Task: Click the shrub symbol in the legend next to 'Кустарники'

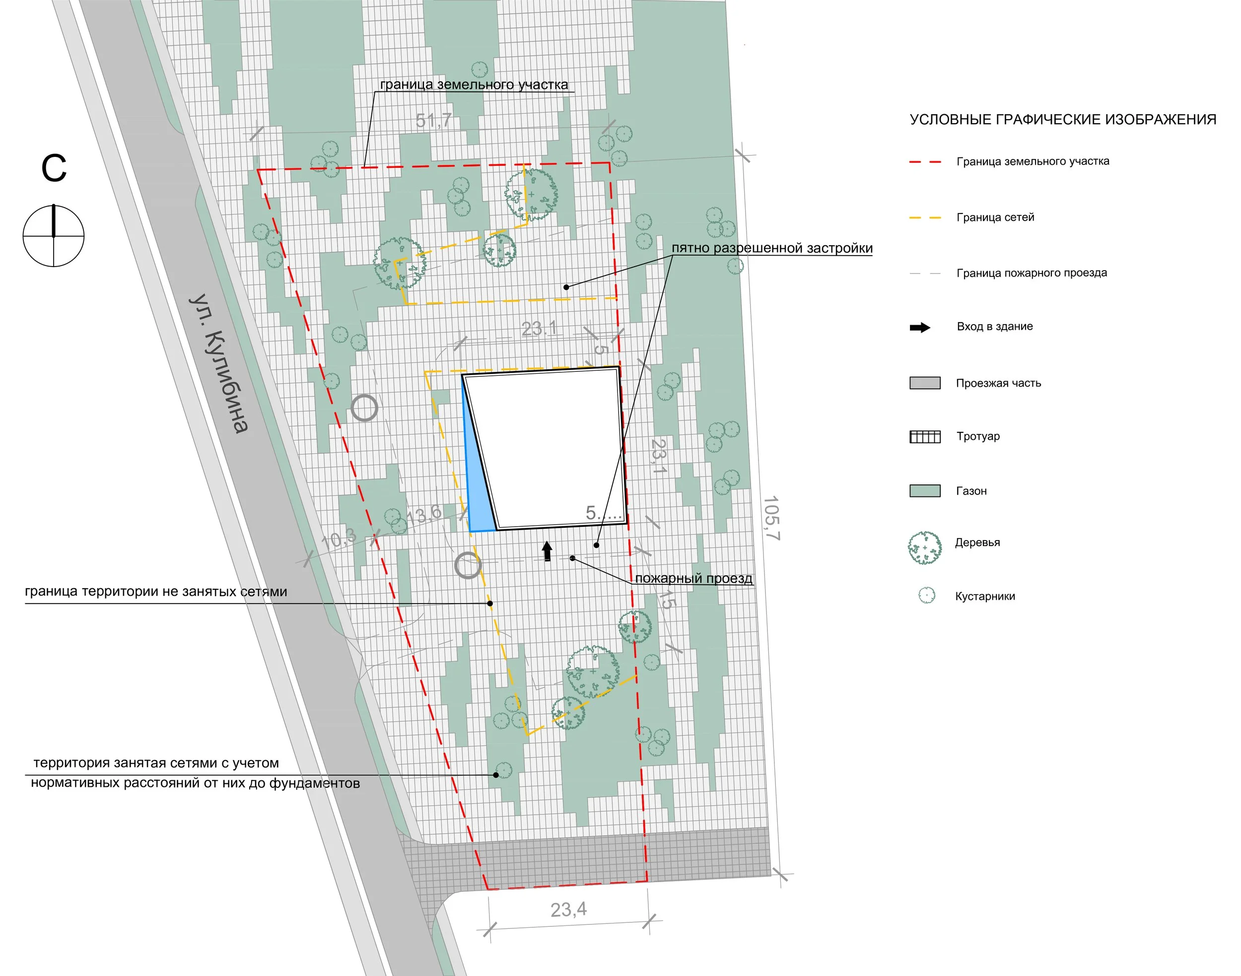Action: (x=926, y=595)
